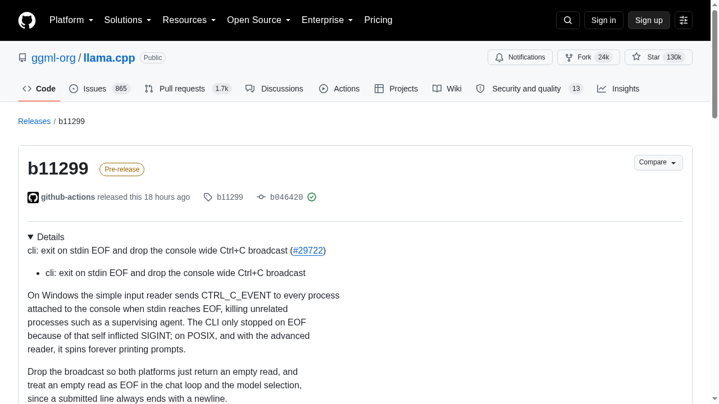
Task: Star the llama.cpp repository
Action: (658, 57)
